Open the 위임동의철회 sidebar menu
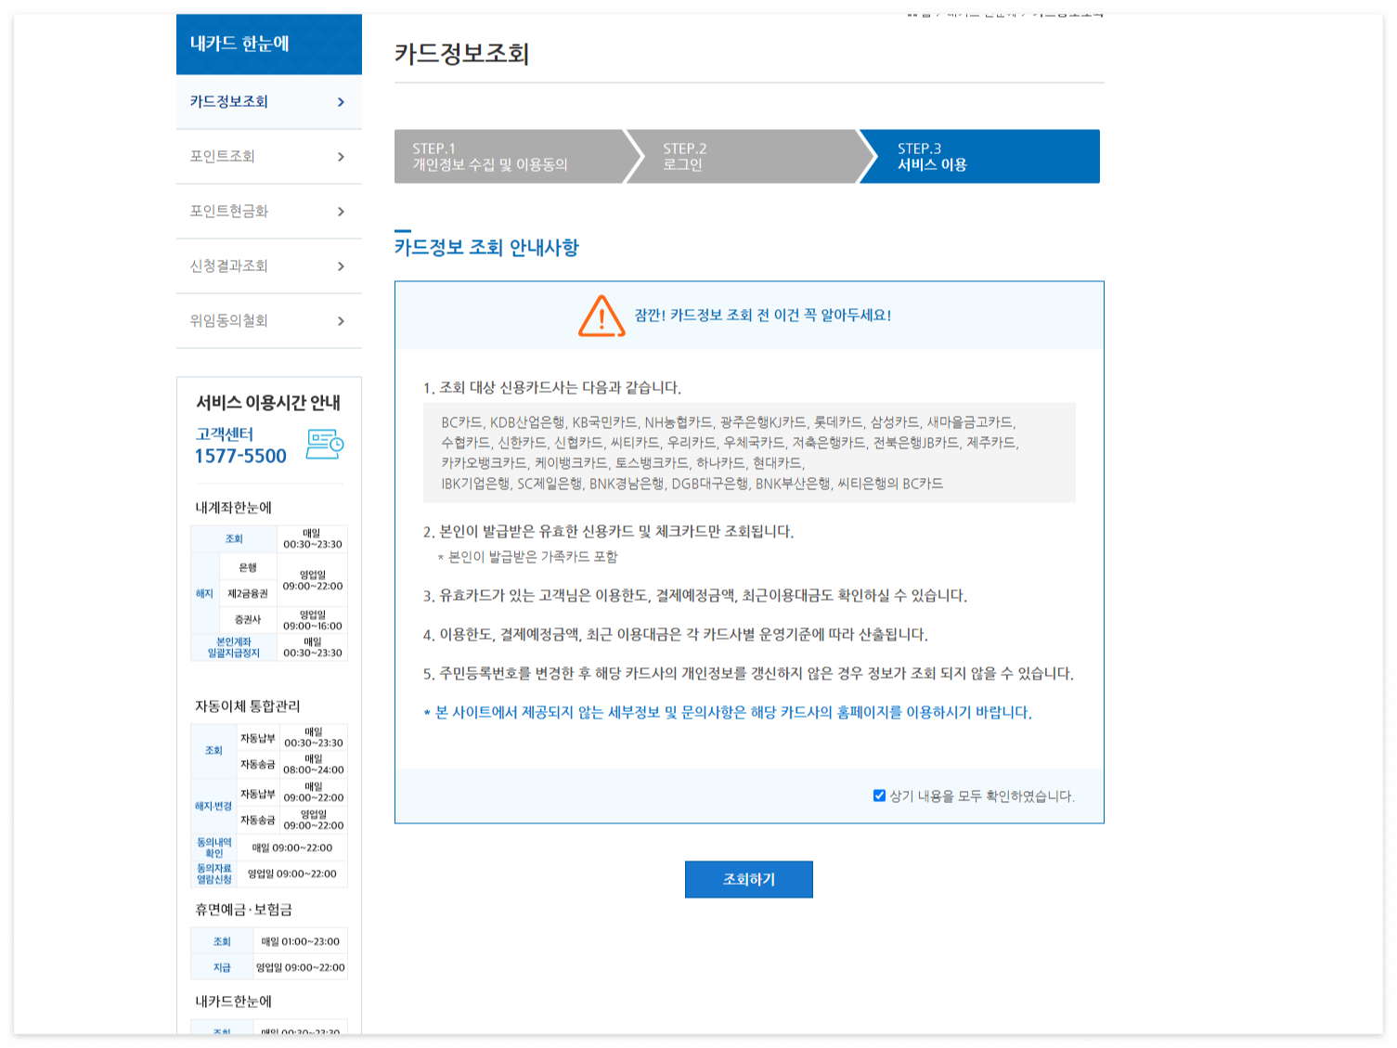 (x=269, y=321)
